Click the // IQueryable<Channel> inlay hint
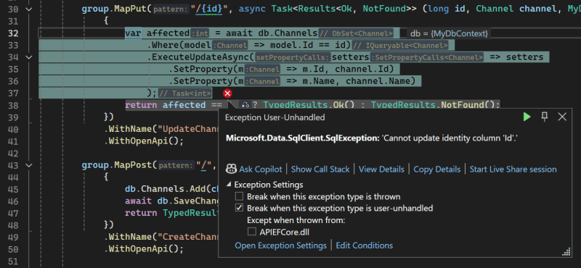Screen dimensions: 581x268 400,46
